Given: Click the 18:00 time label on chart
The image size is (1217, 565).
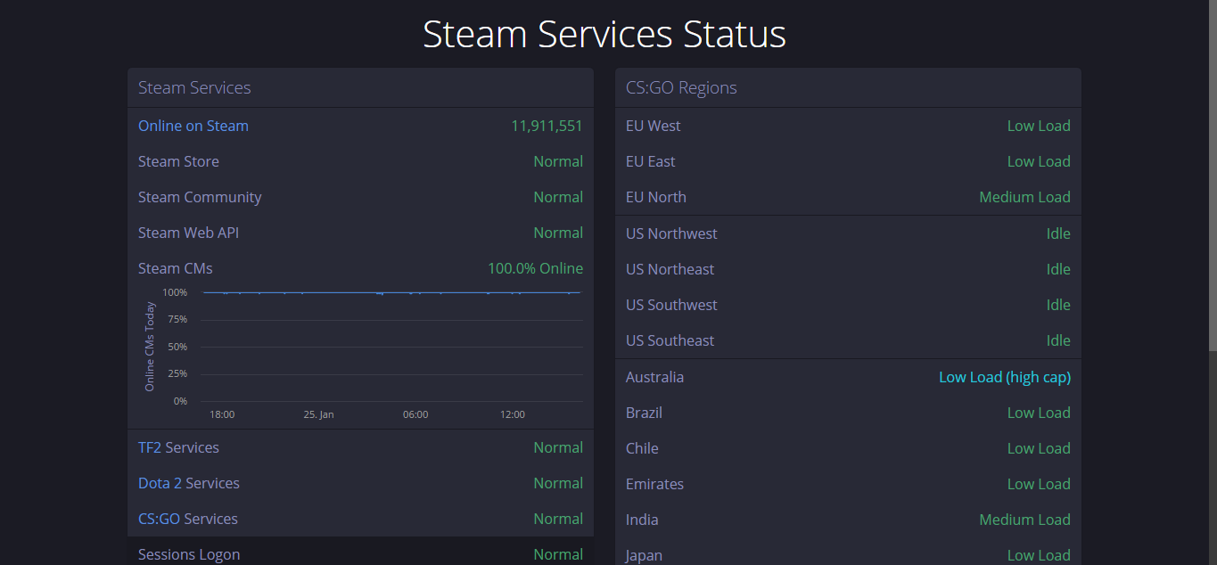Looking at the screenshot, I should [x=222, y=414].
